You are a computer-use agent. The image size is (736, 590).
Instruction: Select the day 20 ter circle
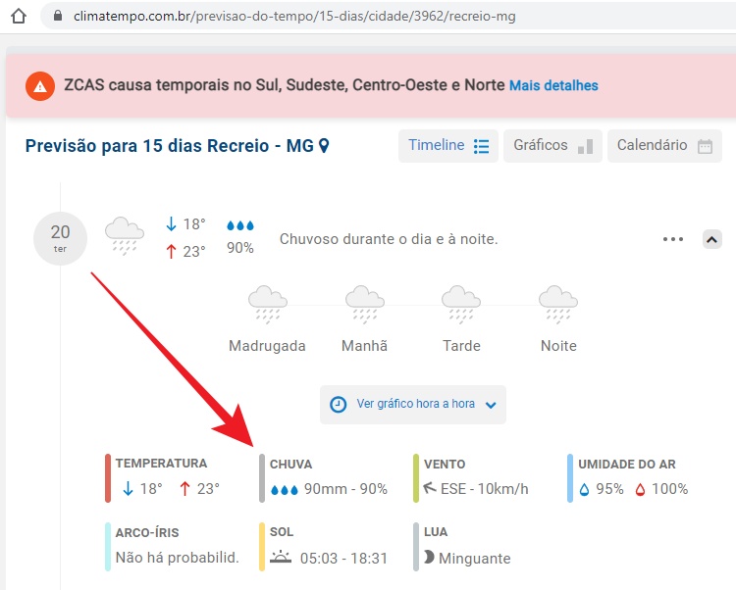[60, 238]
